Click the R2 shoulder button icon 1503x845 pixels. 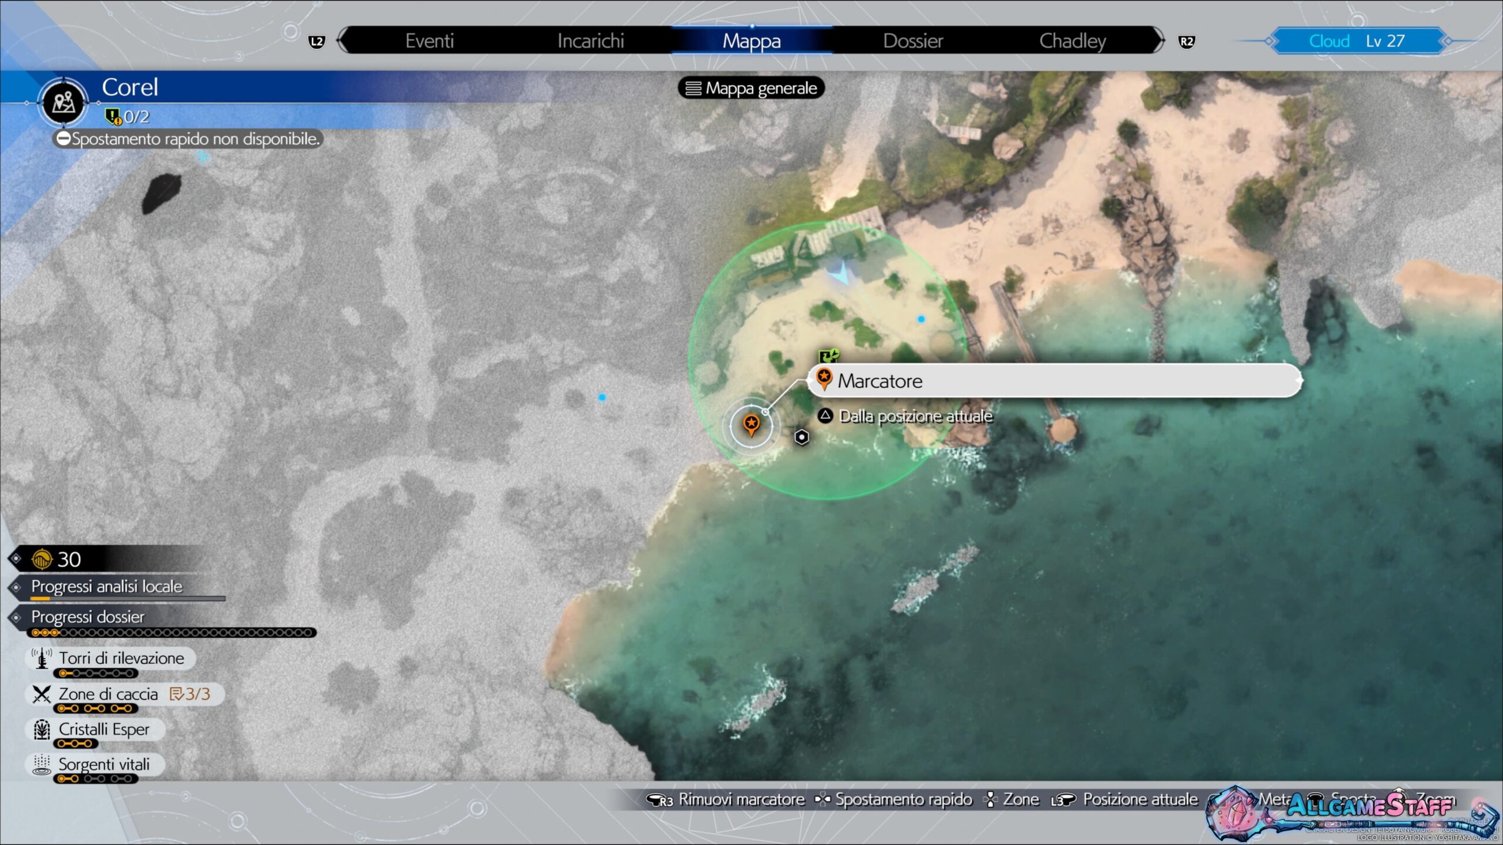1187,42
